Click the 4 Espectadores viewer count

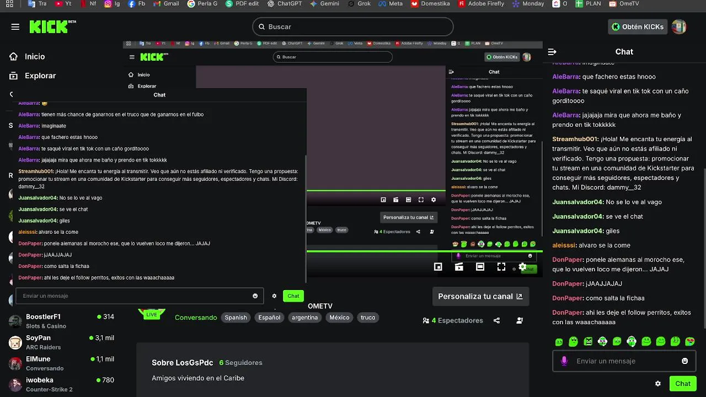pos(453,320)
